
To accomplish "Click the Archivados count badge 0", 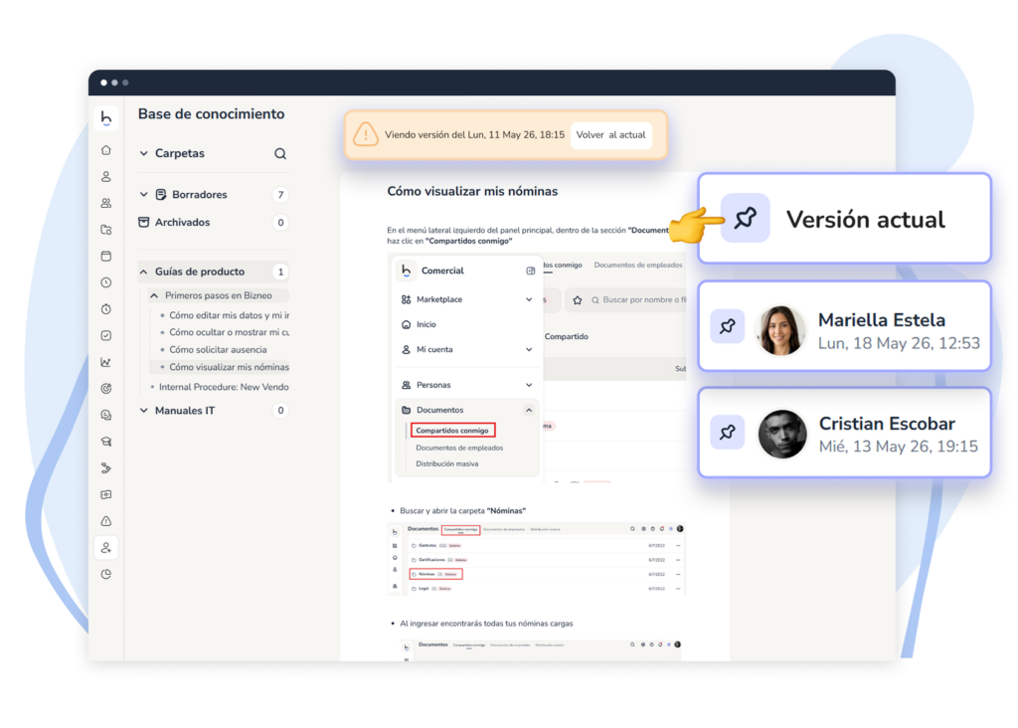I will pos(280,223).
